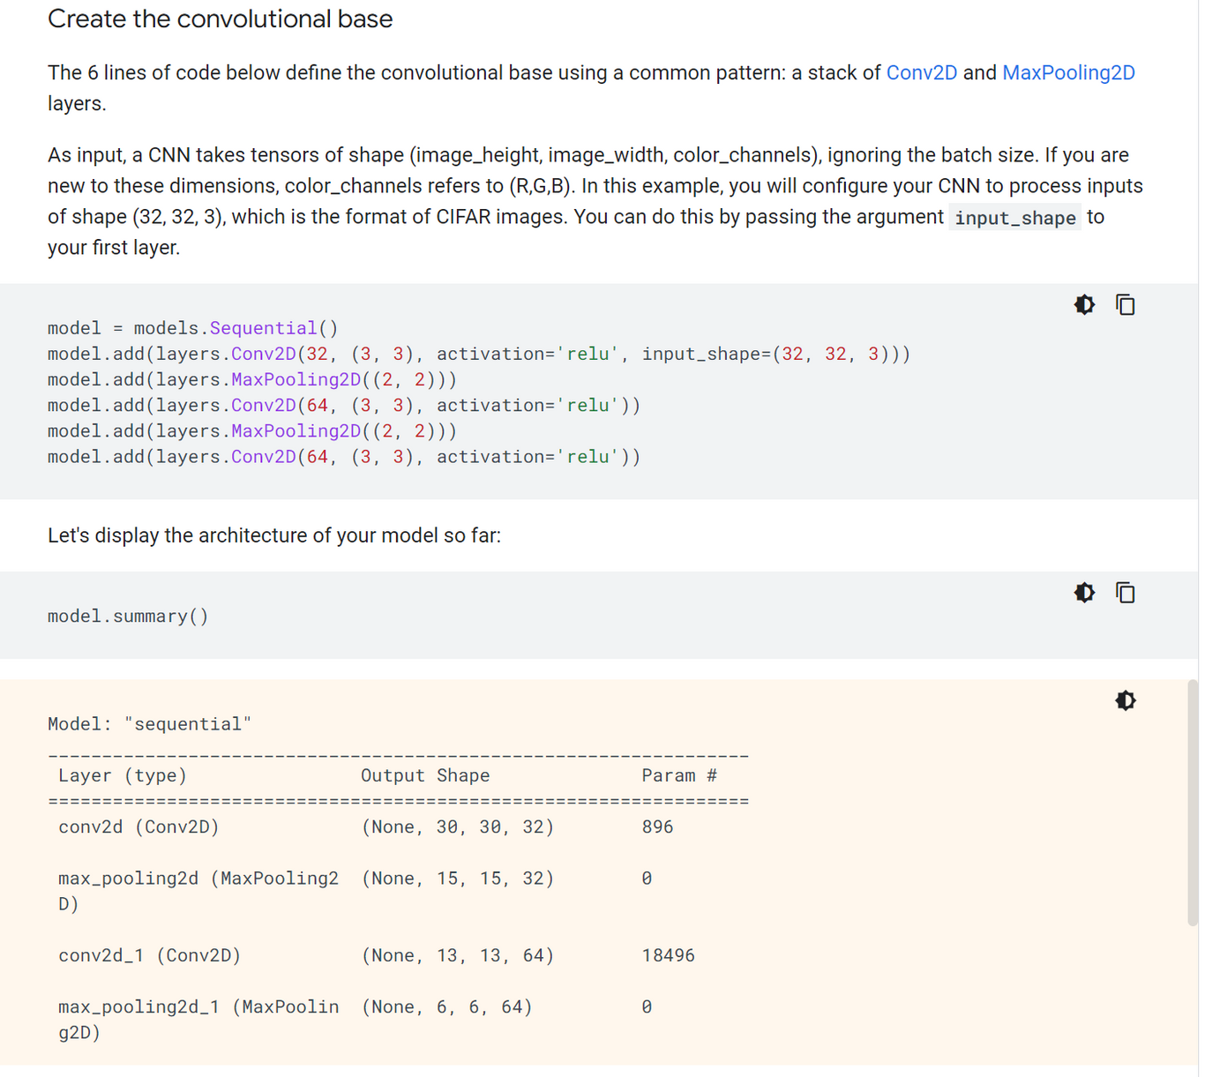Toggle dark theme on the first code cell

tap(1084, 304)
